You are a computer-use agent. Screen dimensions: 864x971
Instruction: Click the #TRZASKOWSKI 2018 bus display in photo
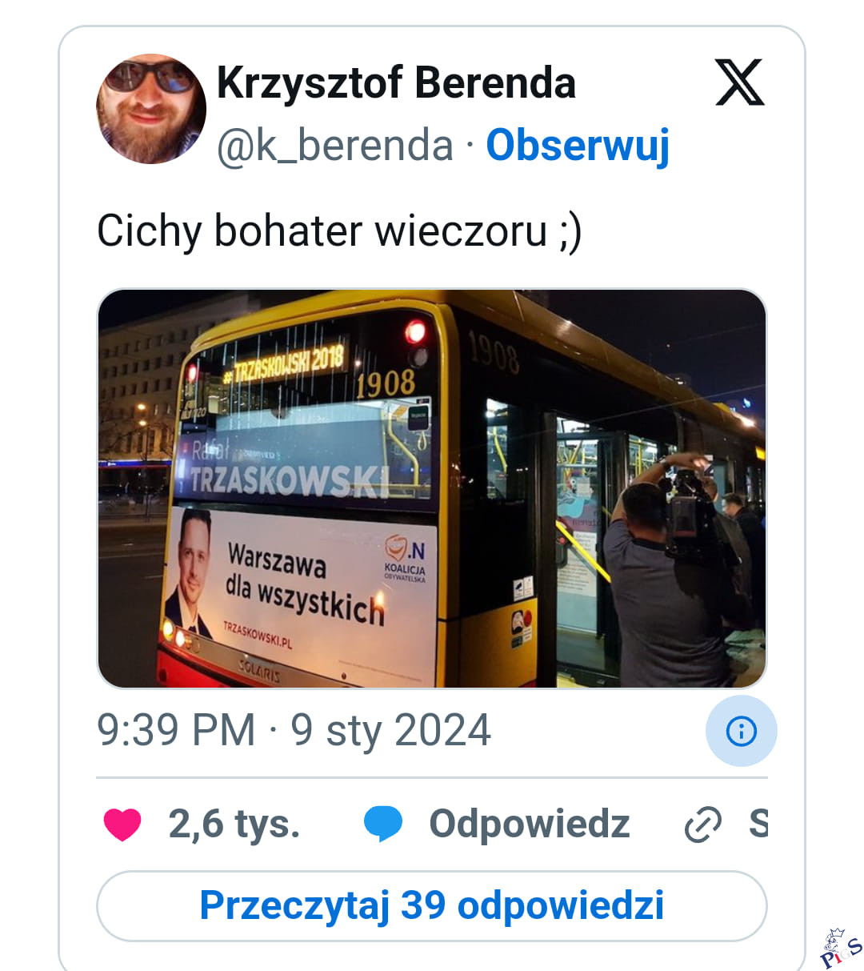285,363
